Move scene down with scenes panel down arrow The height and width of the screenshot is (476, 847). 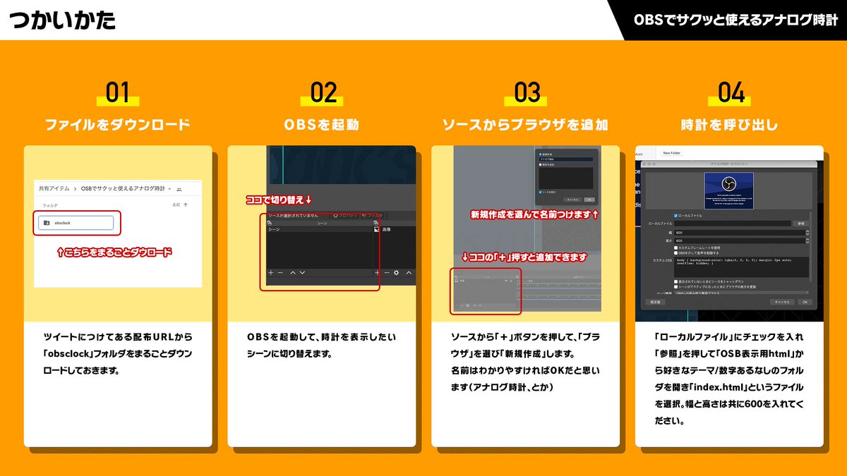pyautogui.click(x=302, y=273)
